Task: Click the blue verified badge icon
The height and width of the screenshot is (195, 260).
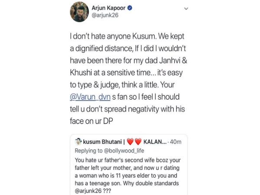Action: pos(130,8)
